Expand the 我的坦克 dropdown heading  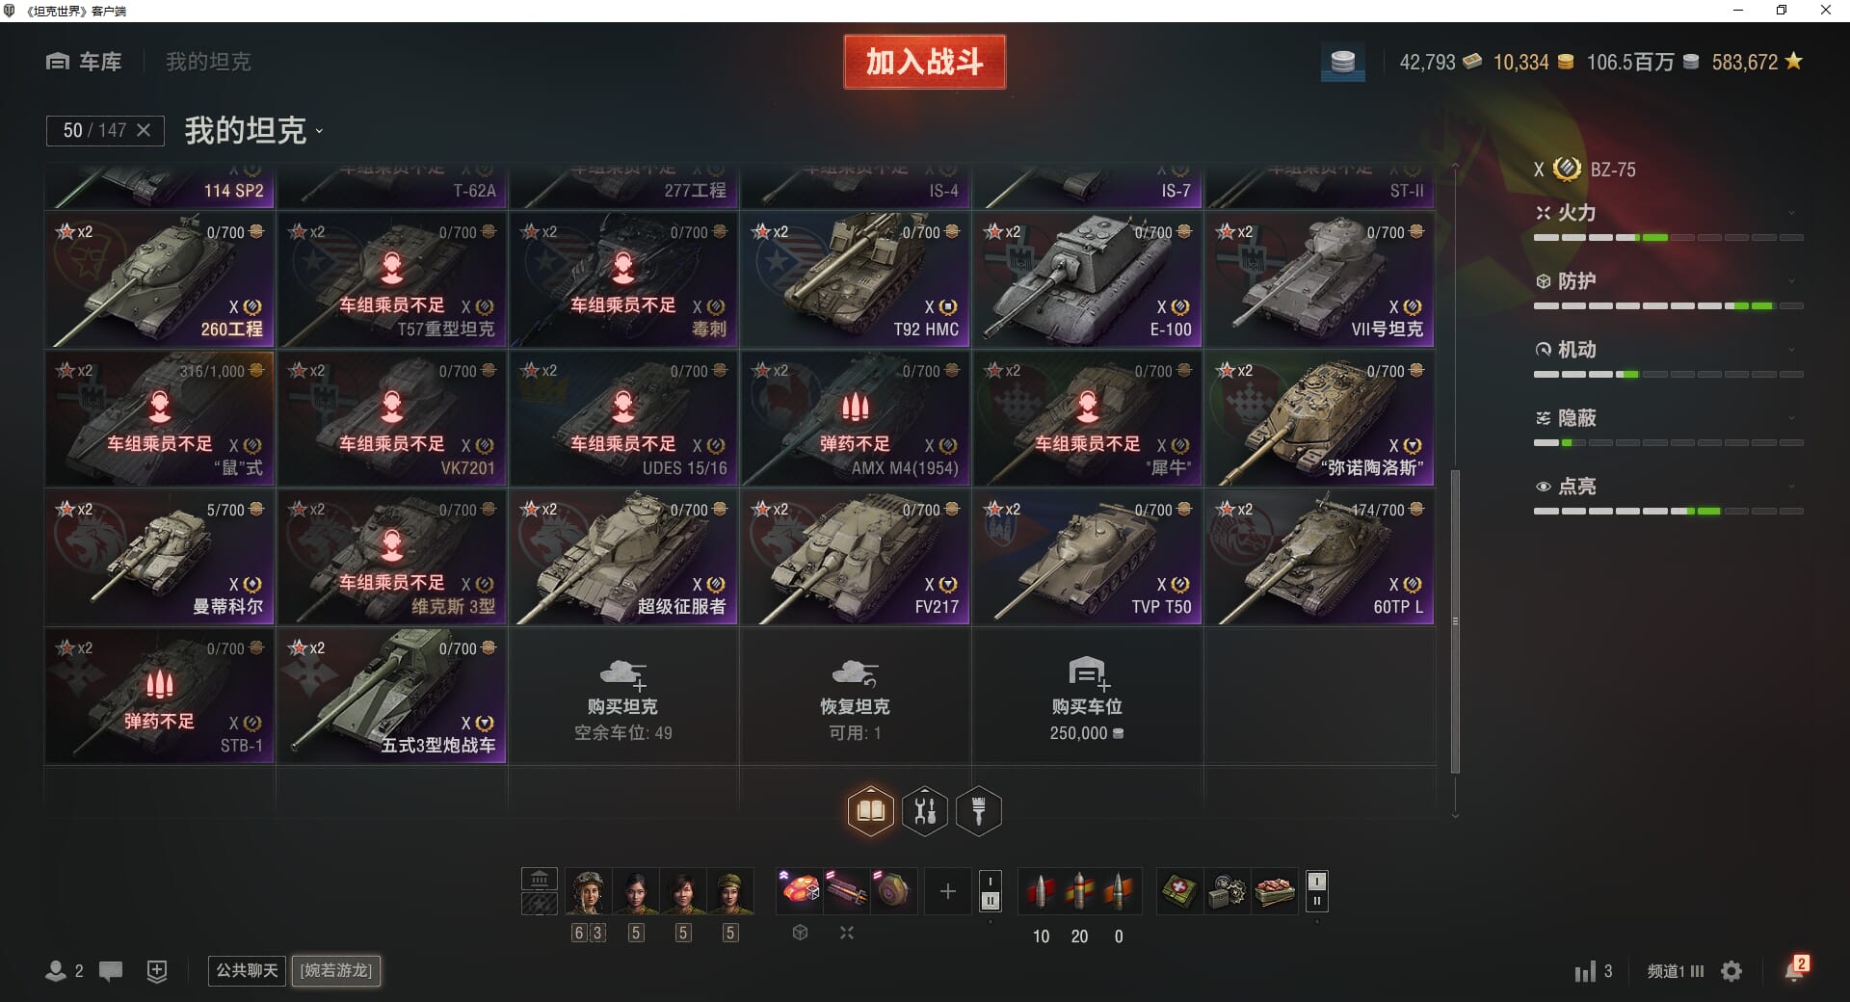coord(253,130)
